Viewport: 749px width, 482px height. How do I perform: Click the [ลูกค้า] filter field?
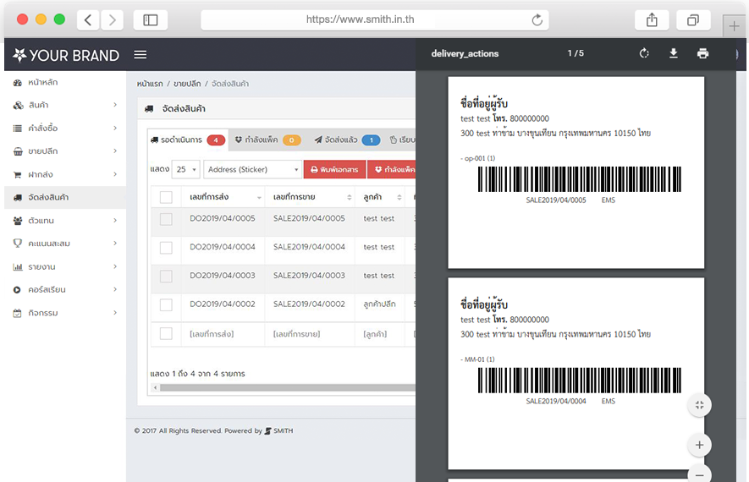pyautogui.click(x=380, y=334)
